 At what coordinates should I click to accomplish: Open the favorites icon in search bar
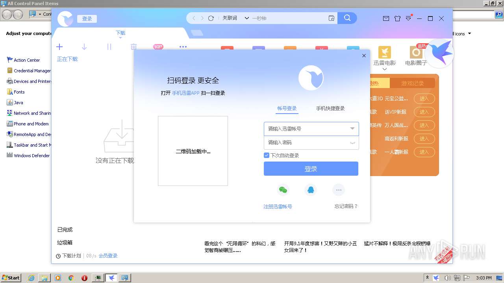pos(332,18)
